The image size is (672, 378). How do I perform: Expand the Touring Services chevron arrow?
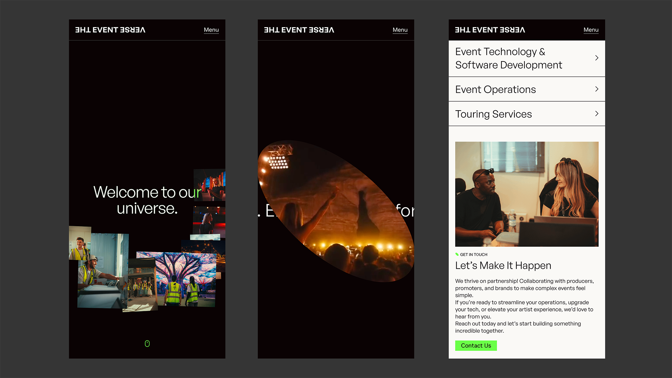pos(596,114)
